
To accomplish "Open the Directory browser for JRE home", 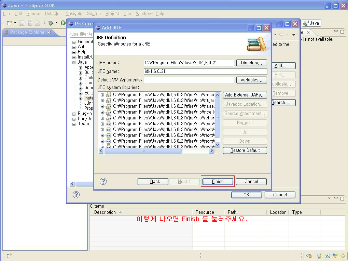I will click(251, 63).
